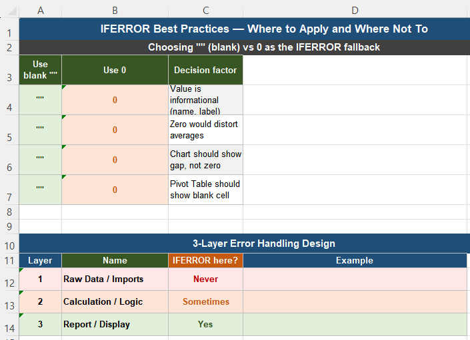Select column D header
The height and width of the screenshot is (340, 470).
pos(355,11)
